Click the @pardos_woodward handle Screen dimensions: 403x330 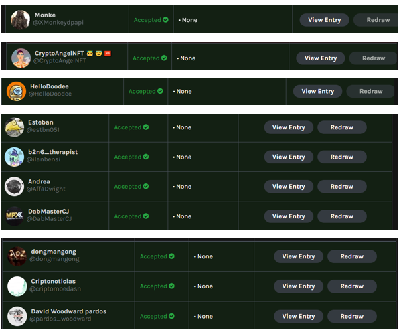[x=60, y=319]
